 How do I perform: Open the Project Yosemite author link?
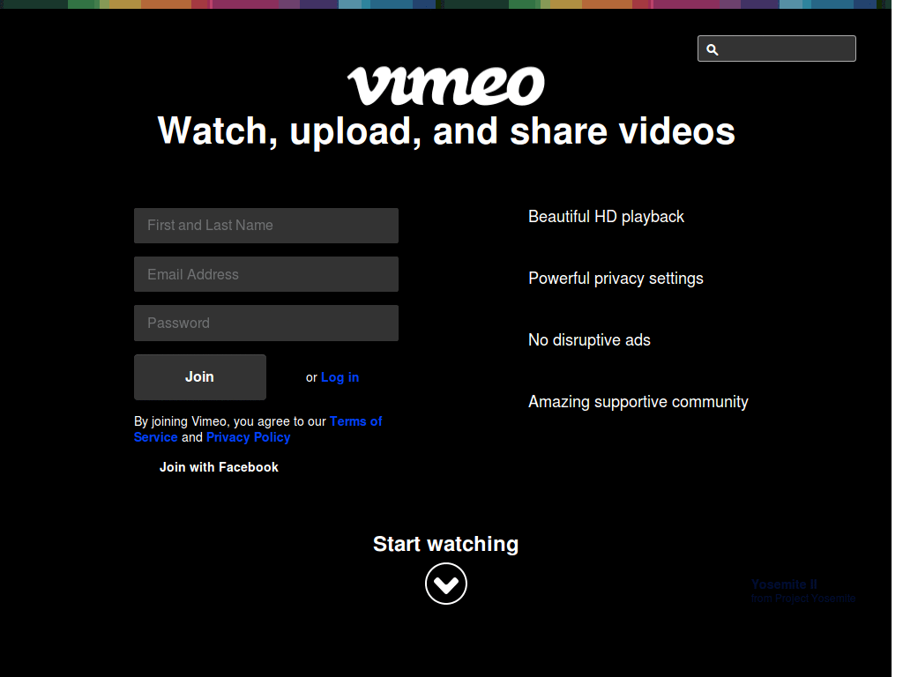coord(815,599)
